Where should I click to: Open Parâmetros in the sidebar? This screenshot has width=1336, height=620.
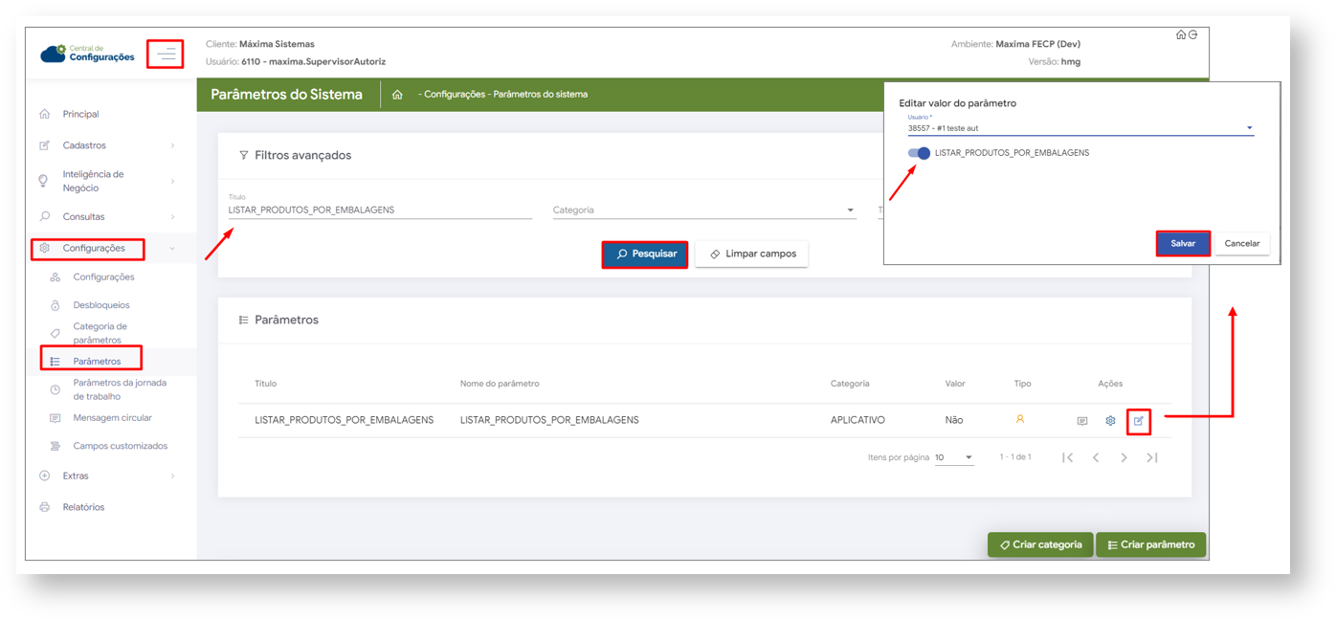[x=97, y=362]
